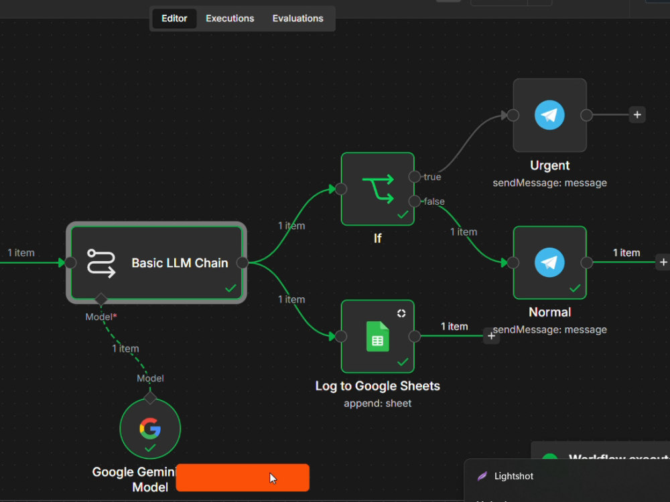This screenshot has height=502, width=670.
Task: Click the Normal node output connector
Action: [x=587, y=262]
